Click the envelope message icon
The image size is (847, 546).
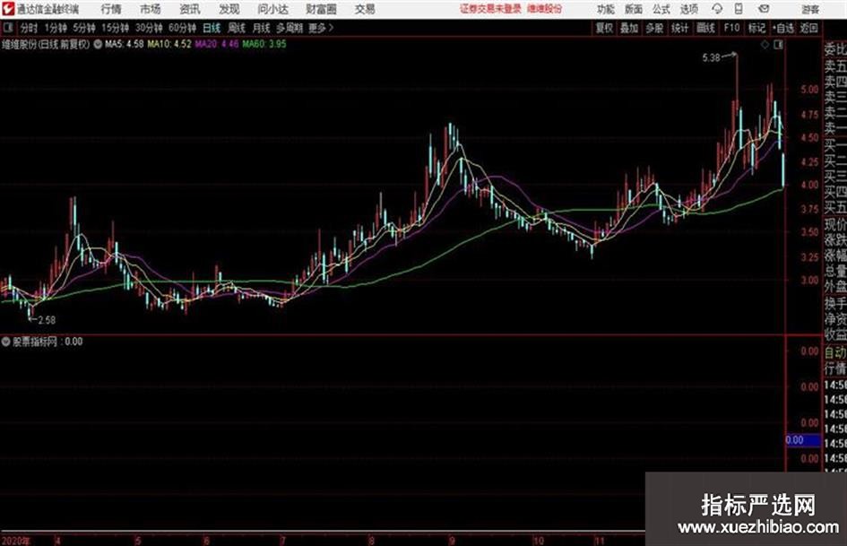(x=764, y=9)
